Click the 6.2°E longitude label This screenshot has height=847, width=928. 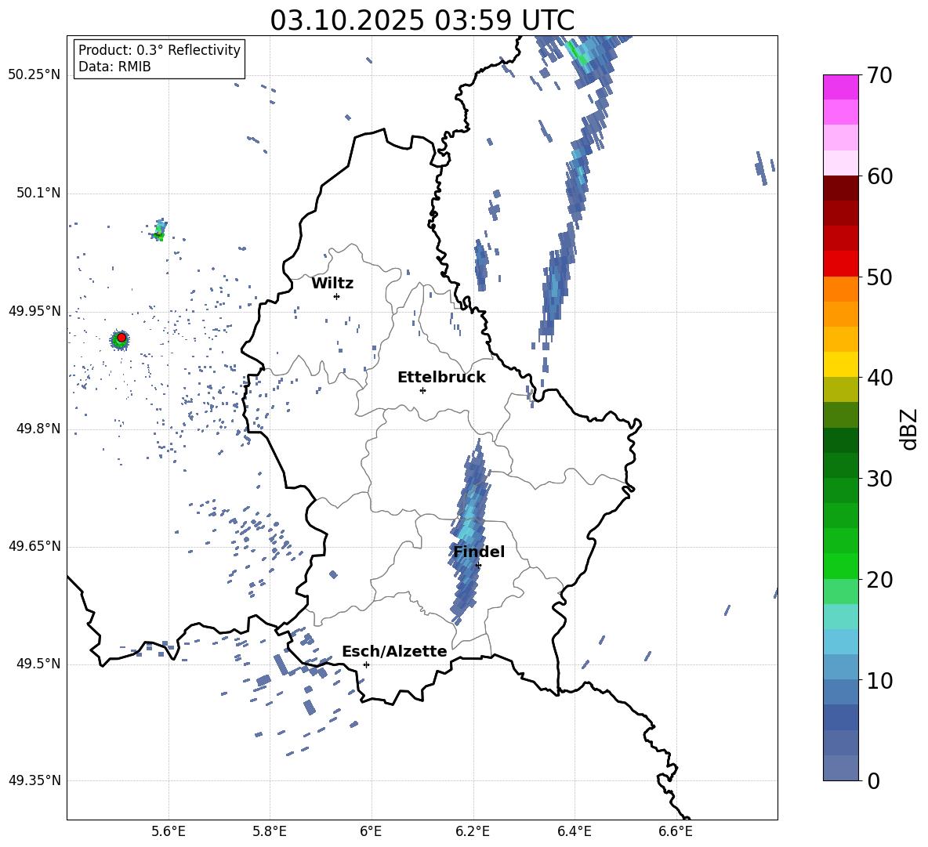pyautogui.click(x=473, y=831)
